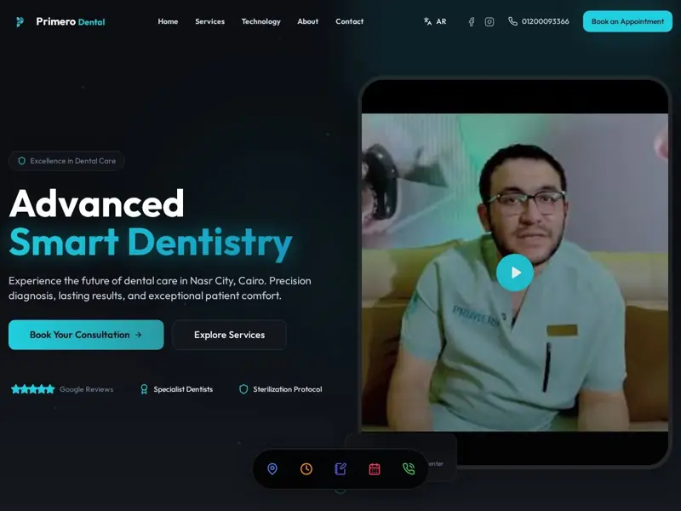Viewport: 681px width, 511px height.
Task: Click the Primero Dental logo icon
Action: tap(20, 22)
